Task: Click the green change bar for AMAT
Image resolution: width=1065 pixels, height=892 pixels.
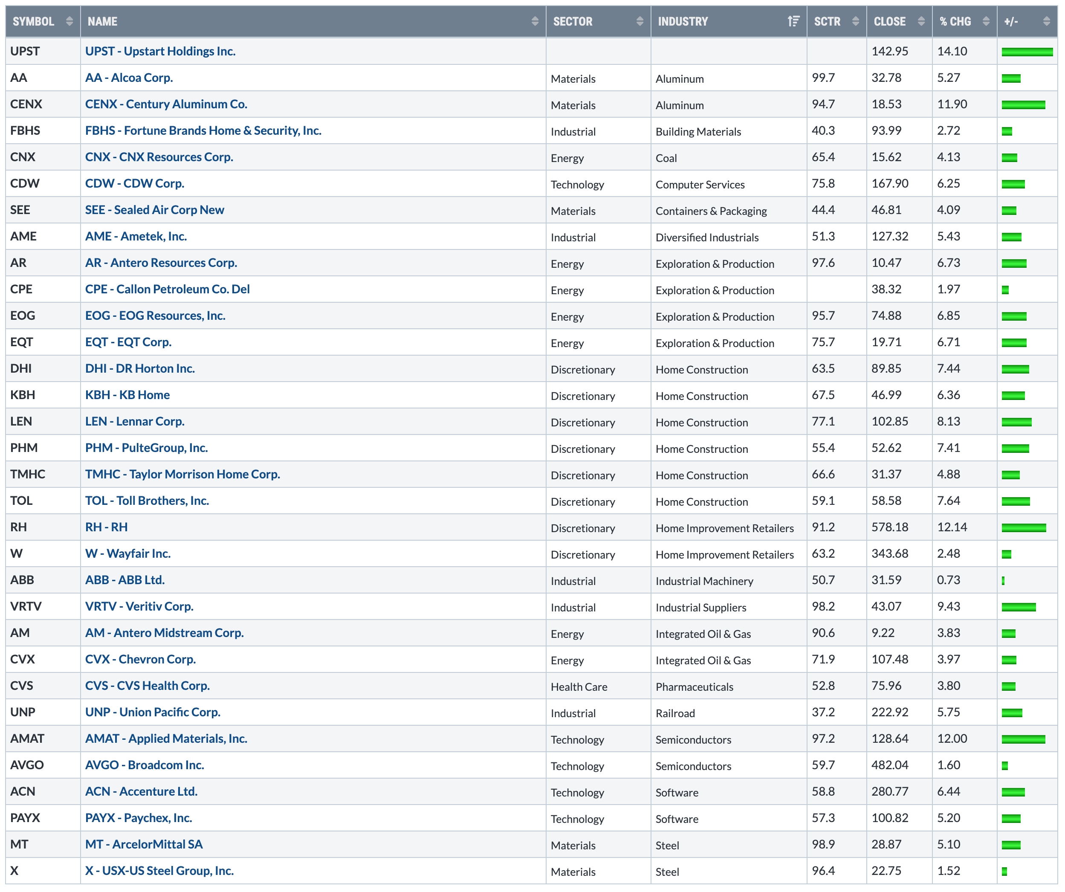Action: (x=1023, y=739)
